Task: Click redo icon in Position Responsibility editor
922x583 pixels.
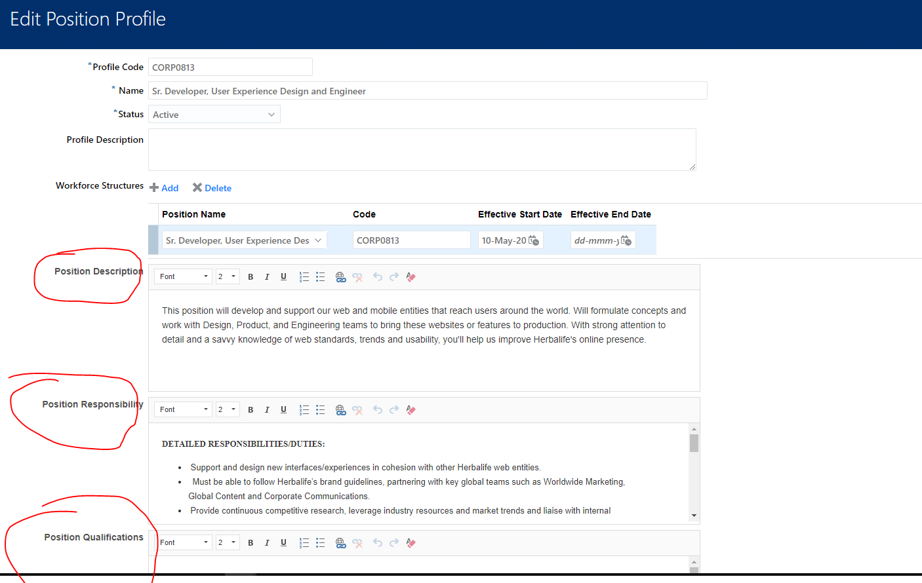Action: (394, 409)
